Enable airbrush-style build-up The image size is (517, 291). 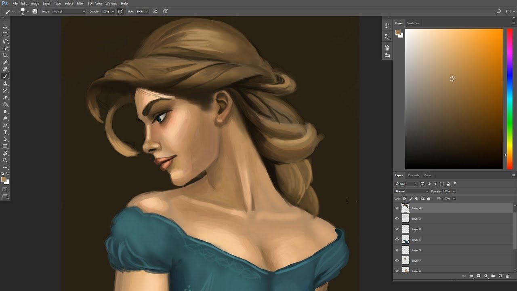(155, 11)
